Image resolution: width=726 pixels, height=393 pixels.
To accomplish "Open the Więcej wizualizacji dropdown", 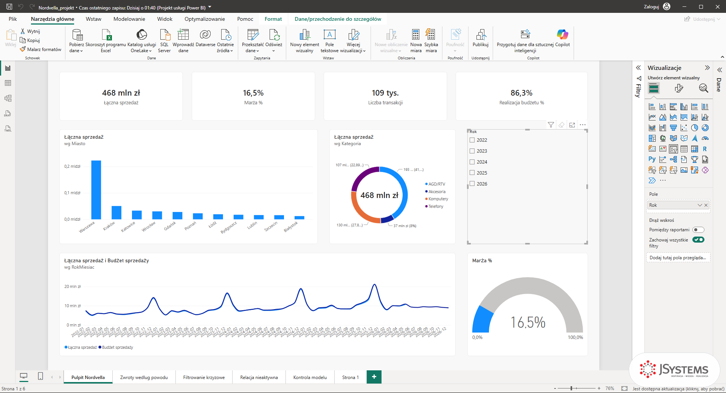I will tap(353, 48).
